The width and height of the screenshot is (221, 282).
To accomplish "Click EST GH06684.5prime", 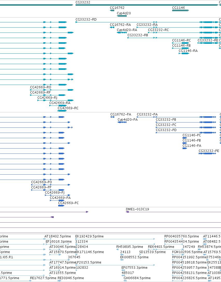I will (137, 278).
